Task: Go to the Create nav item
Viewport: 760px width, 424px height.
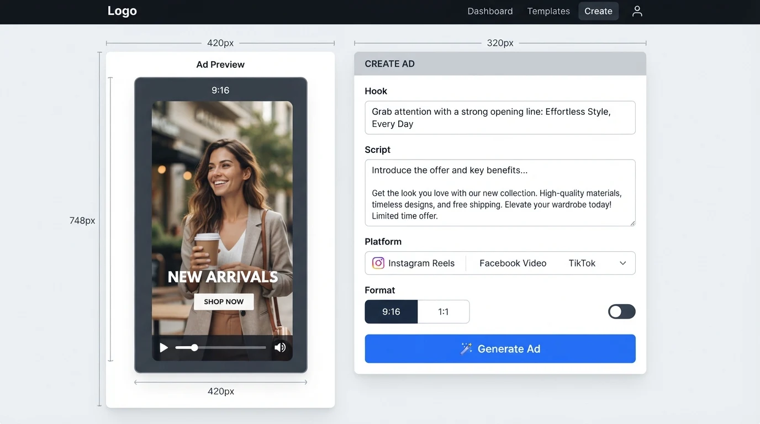Action: [x=598, y=11]
